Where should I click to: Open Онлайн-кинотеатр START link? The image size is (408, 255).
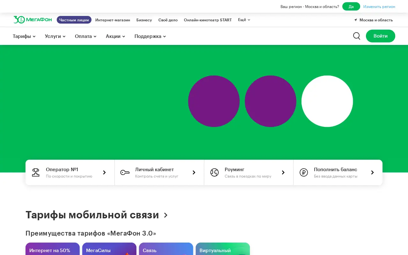(x=208, y=20)
